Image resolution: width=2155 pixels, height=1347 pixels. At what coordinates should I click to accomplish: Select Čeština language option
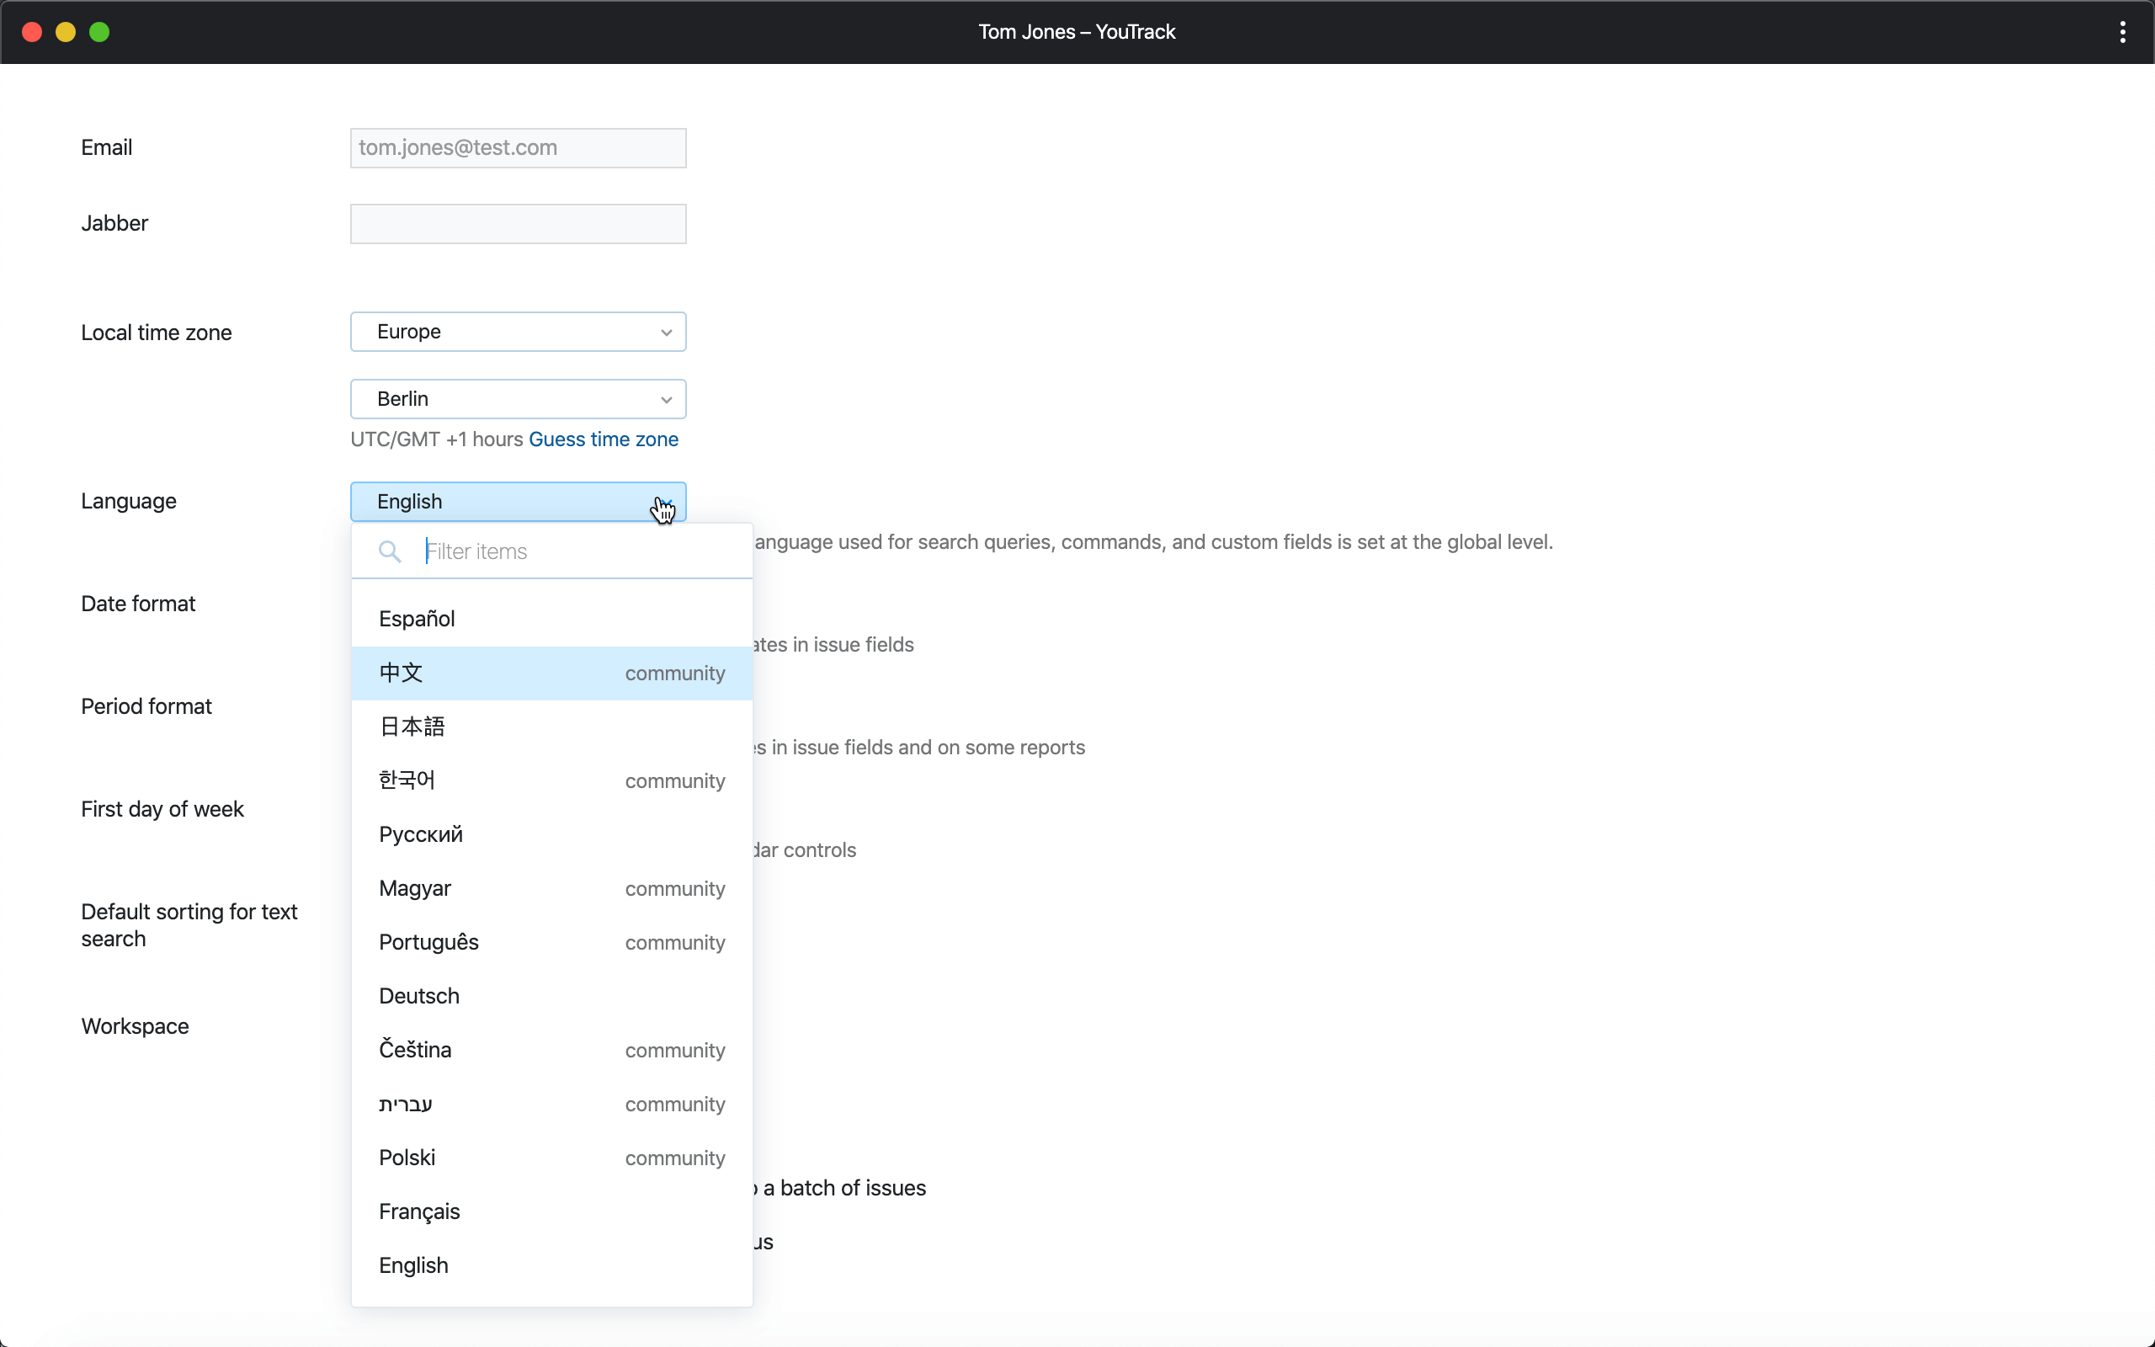coord(415,1050)
